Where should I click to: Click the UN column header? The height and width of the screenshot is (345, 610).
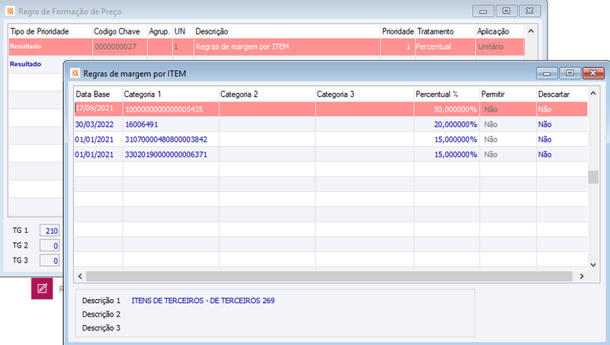[183, 31]
